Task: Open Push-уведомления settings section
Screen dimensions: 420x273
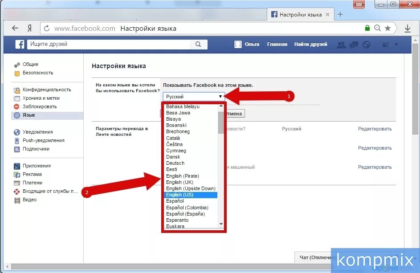Action: pos(43,140)
